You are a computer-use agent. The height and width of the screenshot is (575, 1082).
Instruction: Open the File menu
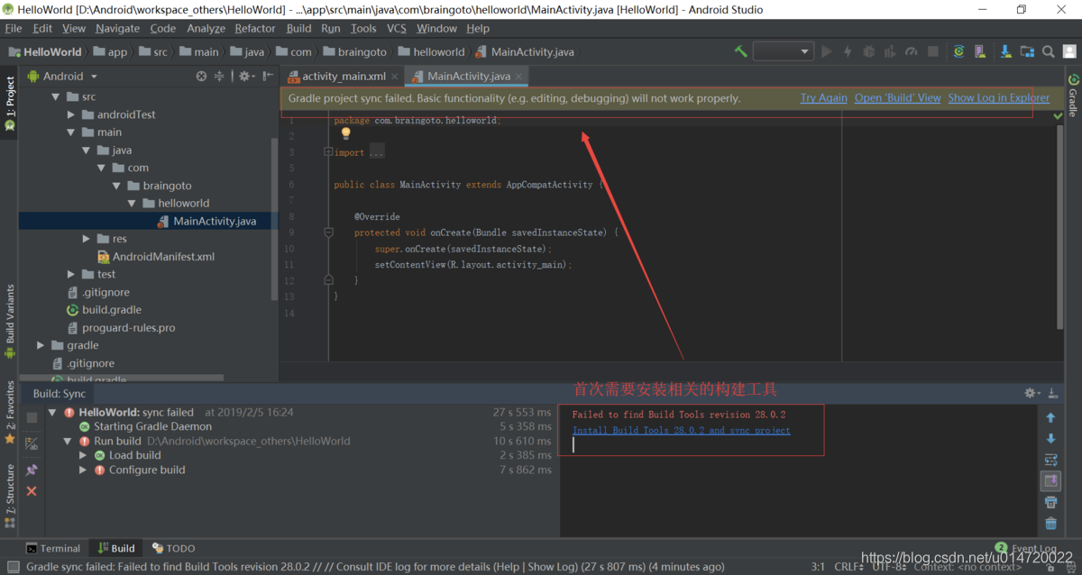coord(14,29)
